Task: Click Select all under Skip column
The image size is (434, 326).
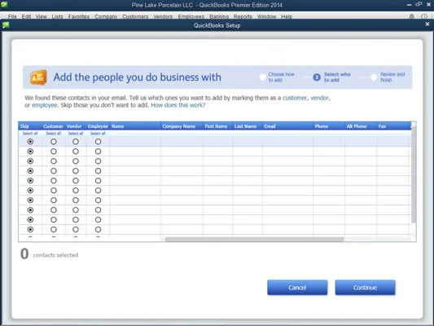Action: 30,133
